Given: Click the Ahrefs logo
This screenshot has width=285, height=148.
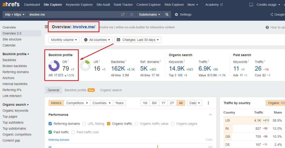Looking at the screenshot, I should click(x=11, y=4).
